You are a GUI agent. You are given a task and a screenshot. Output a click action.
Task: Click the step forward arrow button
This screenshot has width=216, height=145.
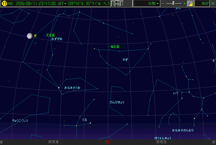(122, 4)
